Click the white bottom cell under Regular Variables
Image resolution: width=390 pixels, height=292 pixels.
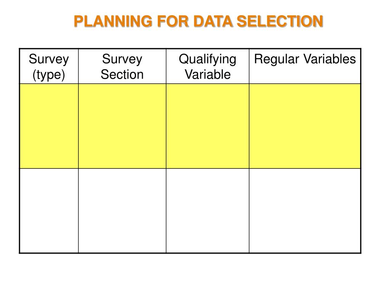[305, 211]
